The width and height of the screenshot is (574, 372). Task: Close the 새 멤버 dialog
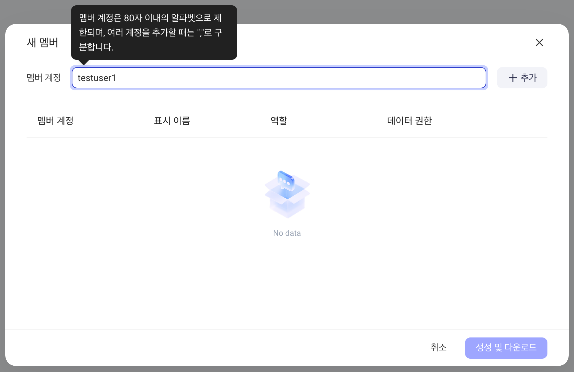point(539,43)
